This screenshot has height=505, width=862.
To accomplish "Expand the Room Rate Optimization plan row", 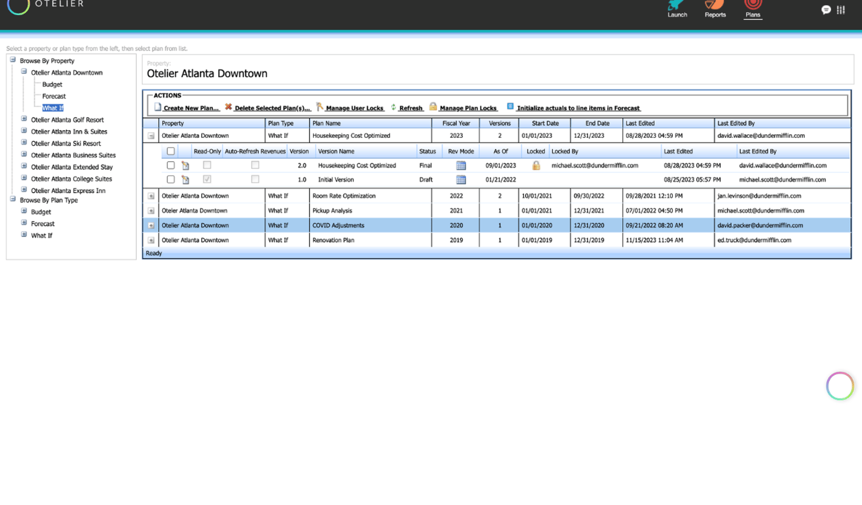I will (x=151, y=196).
